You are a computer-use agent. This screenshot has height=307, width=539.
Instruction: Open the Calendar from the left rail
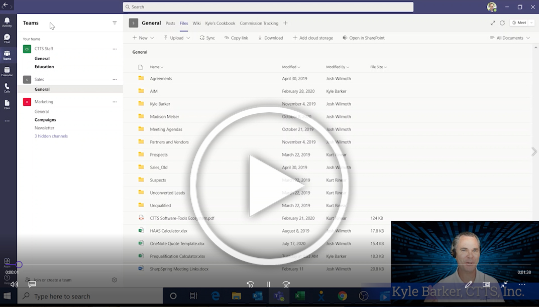click(7, 71)
